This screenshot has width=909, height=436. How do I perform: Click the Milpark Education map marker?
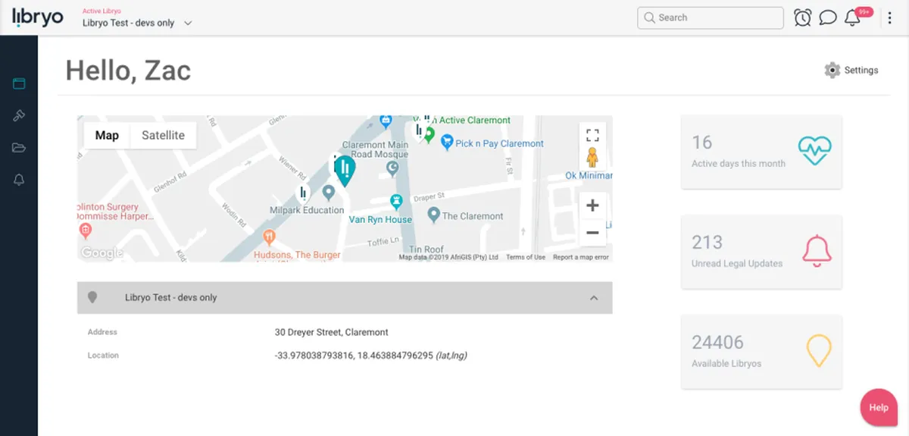(x=328, y=191)
